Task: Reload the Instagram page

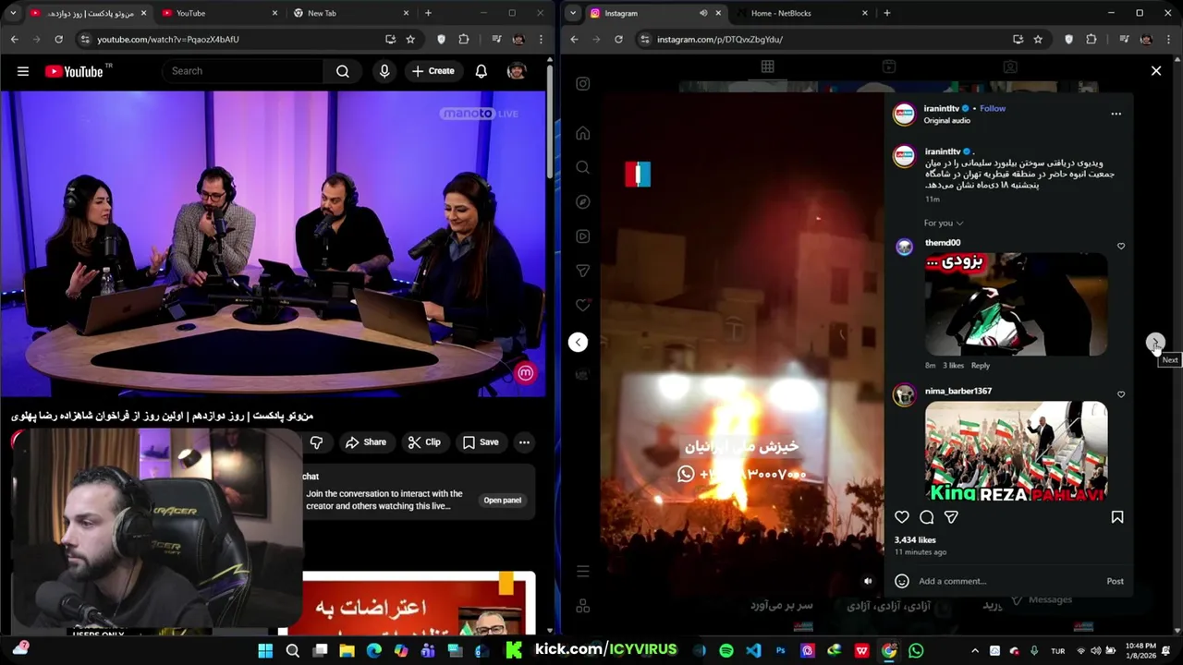Action: tap(618, 40)
